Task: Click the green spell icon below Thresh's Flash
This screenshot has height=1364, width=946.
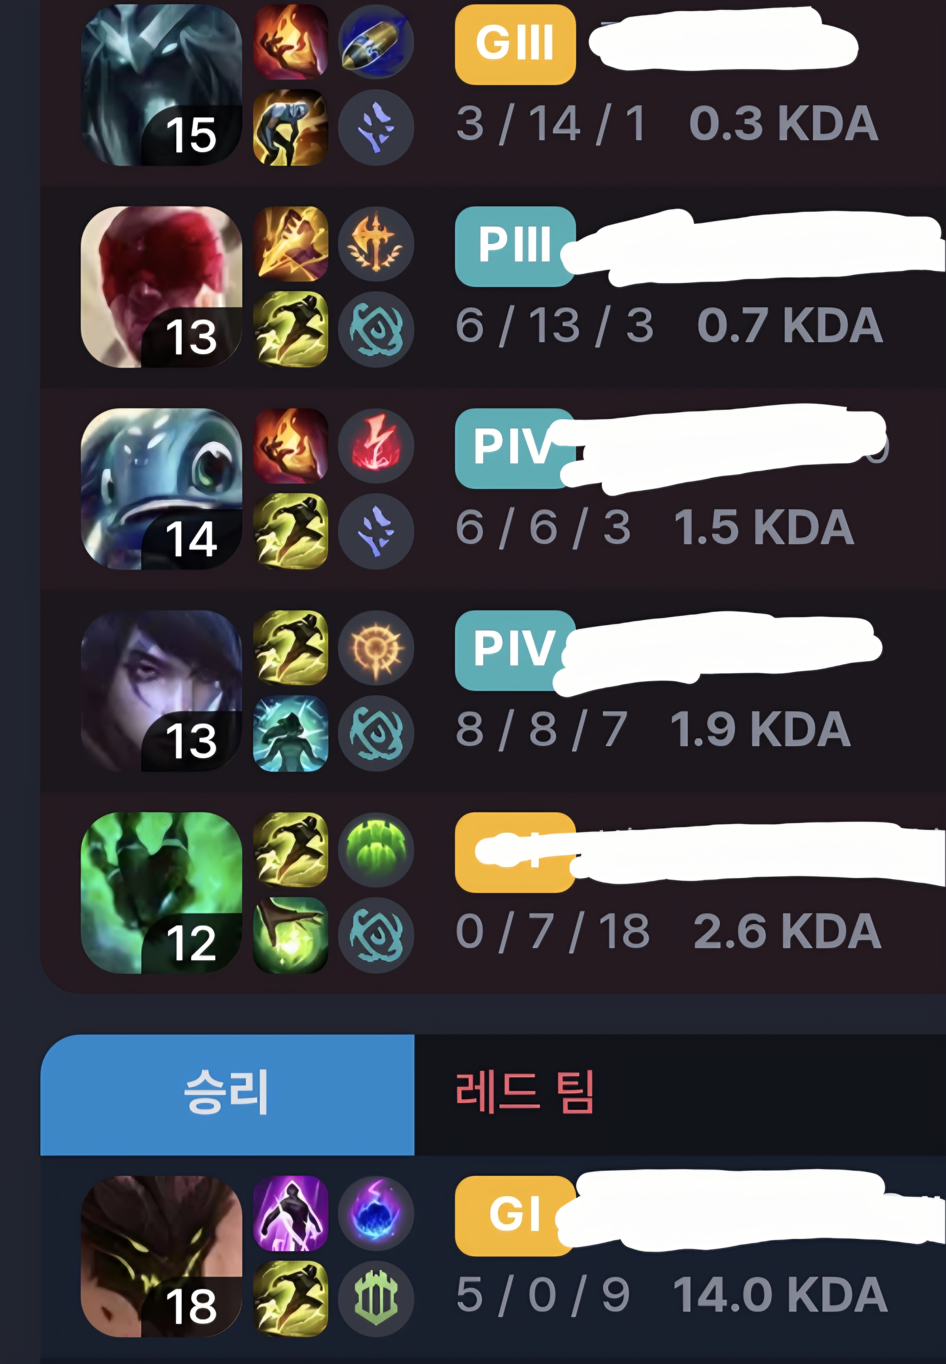Action: (x=290, y=936)
